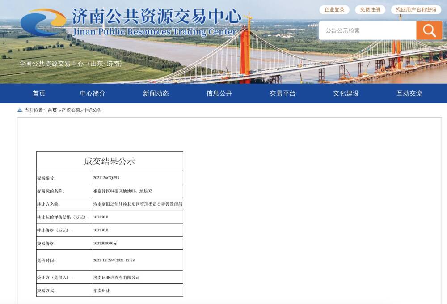The height and width of the screenshot is (304, 447).
Task: Type in the 公告公示检索 search field
Action: [367, 30]
